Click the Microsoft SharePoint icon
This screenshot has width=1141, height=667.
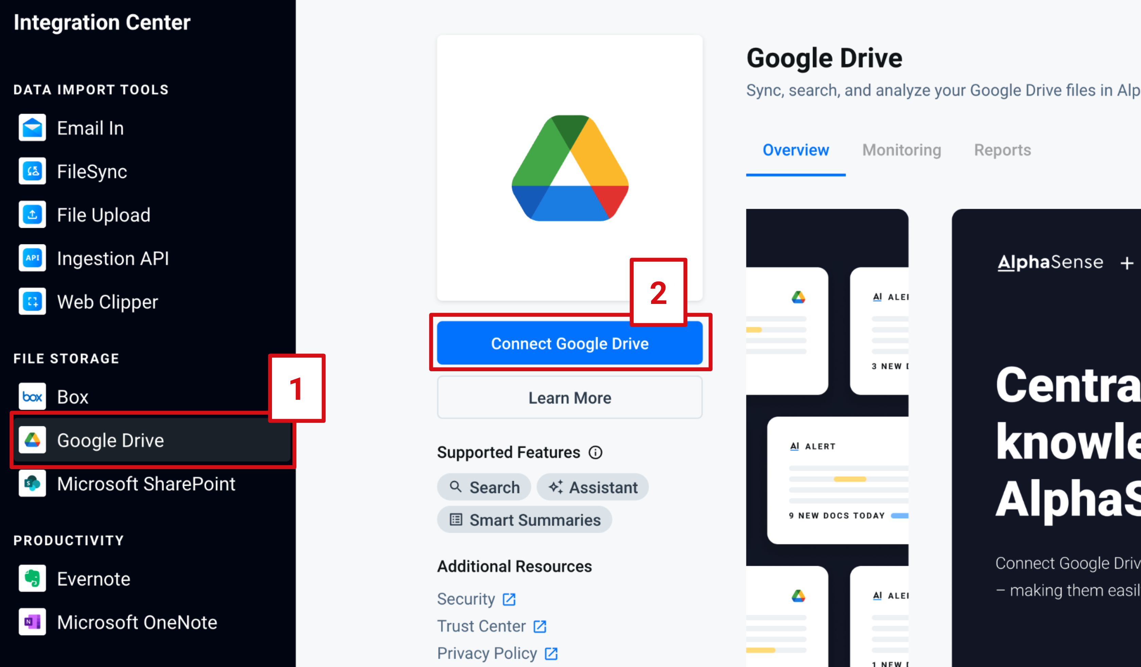pyautogui.click(x=32, y=484)
